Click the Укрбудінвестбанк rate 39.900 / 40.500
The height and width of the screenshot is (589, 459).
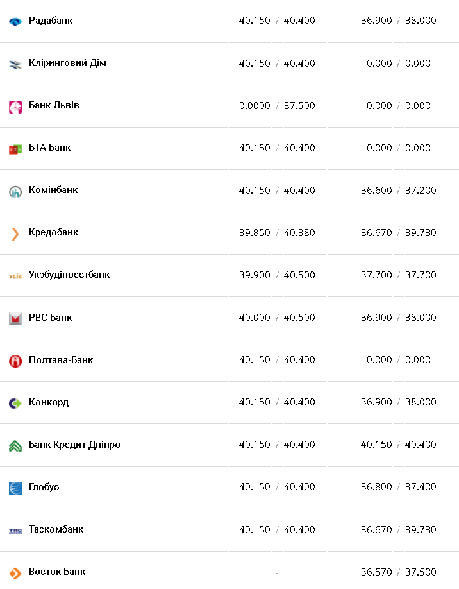click(277, 275)
